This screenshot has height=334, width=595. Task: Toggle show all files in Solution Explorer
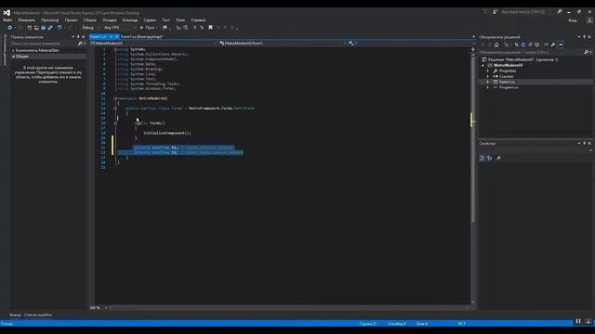coord(537,45)
